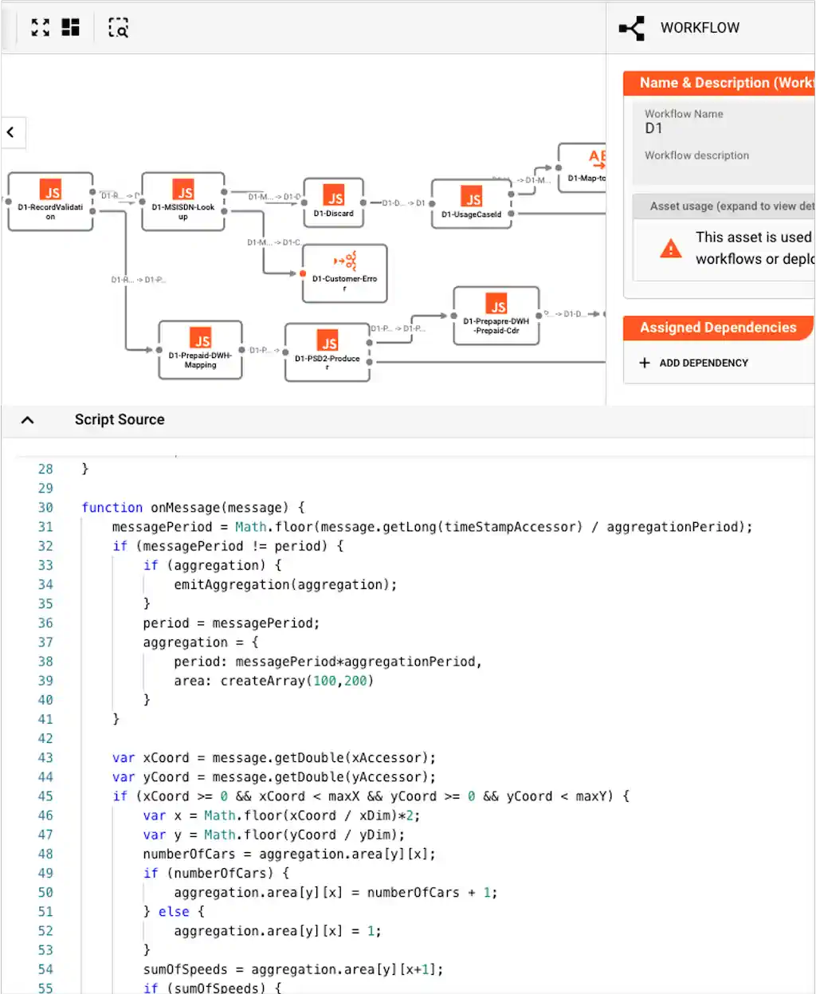This screenshot has height=994, width=816.
Task: Collapse the side panel with left chevron
Action: (x=11, y=132)
